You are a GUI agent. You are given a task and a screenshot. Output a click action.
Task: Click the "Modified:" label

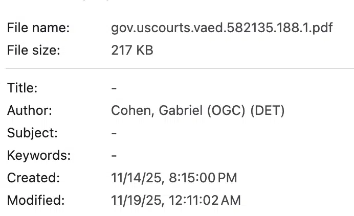[x=36, y=200]
